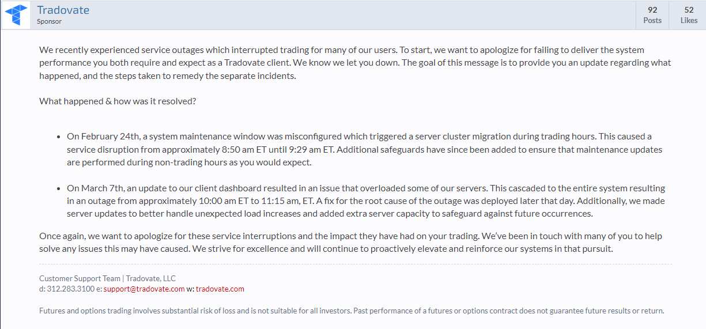Image resolution: width=706 pixels, height=329 pixels.
Task: Click the Sponsor label under the username
Action: coord(49,22)
